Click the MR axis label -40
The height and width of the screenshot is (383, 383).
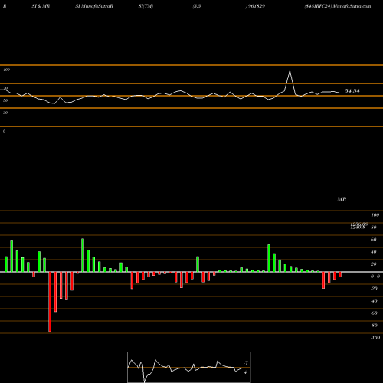[374, 301]
